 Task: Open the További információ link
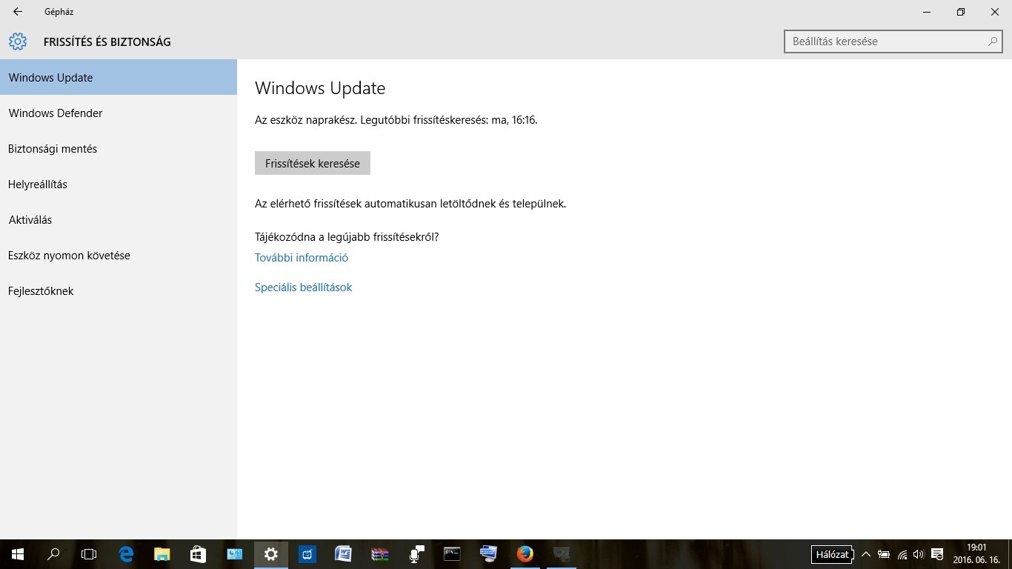tap(302, 258)
